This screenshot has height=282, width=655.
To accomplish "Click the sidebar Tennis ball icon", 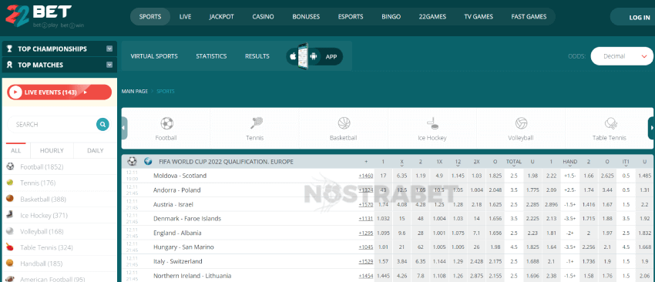I will [x=11, y=183].
